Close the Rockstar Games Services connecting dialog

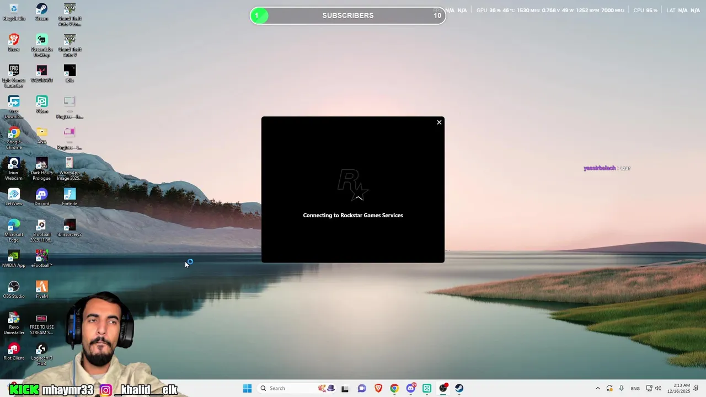pos(439,122)
